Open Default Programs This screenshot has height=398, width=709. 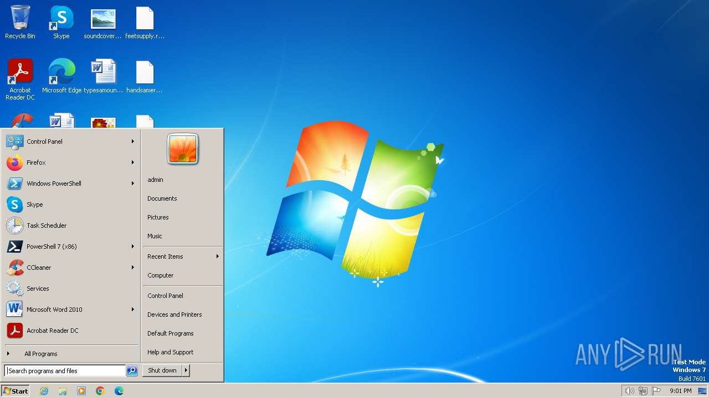(183, 333)
